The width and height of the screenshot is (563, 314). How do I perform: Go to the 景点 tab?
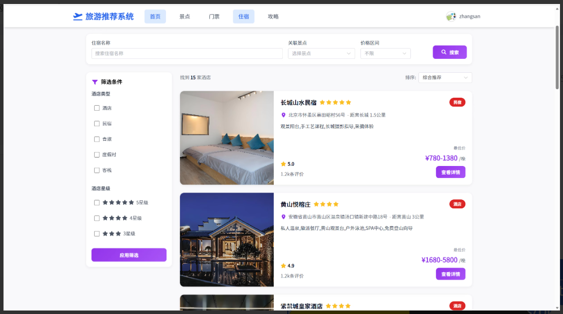click(x=185, y=16)
